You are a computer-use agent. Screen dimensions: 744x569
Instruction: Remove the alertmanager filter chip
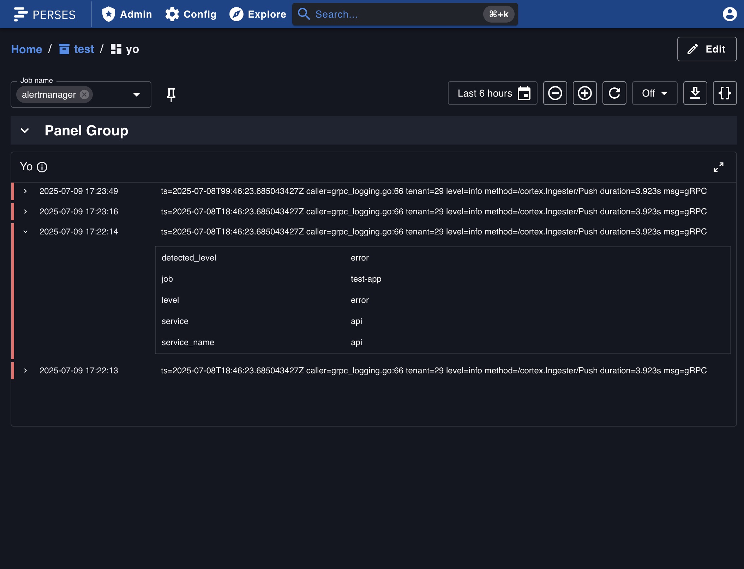pos(84,94)
